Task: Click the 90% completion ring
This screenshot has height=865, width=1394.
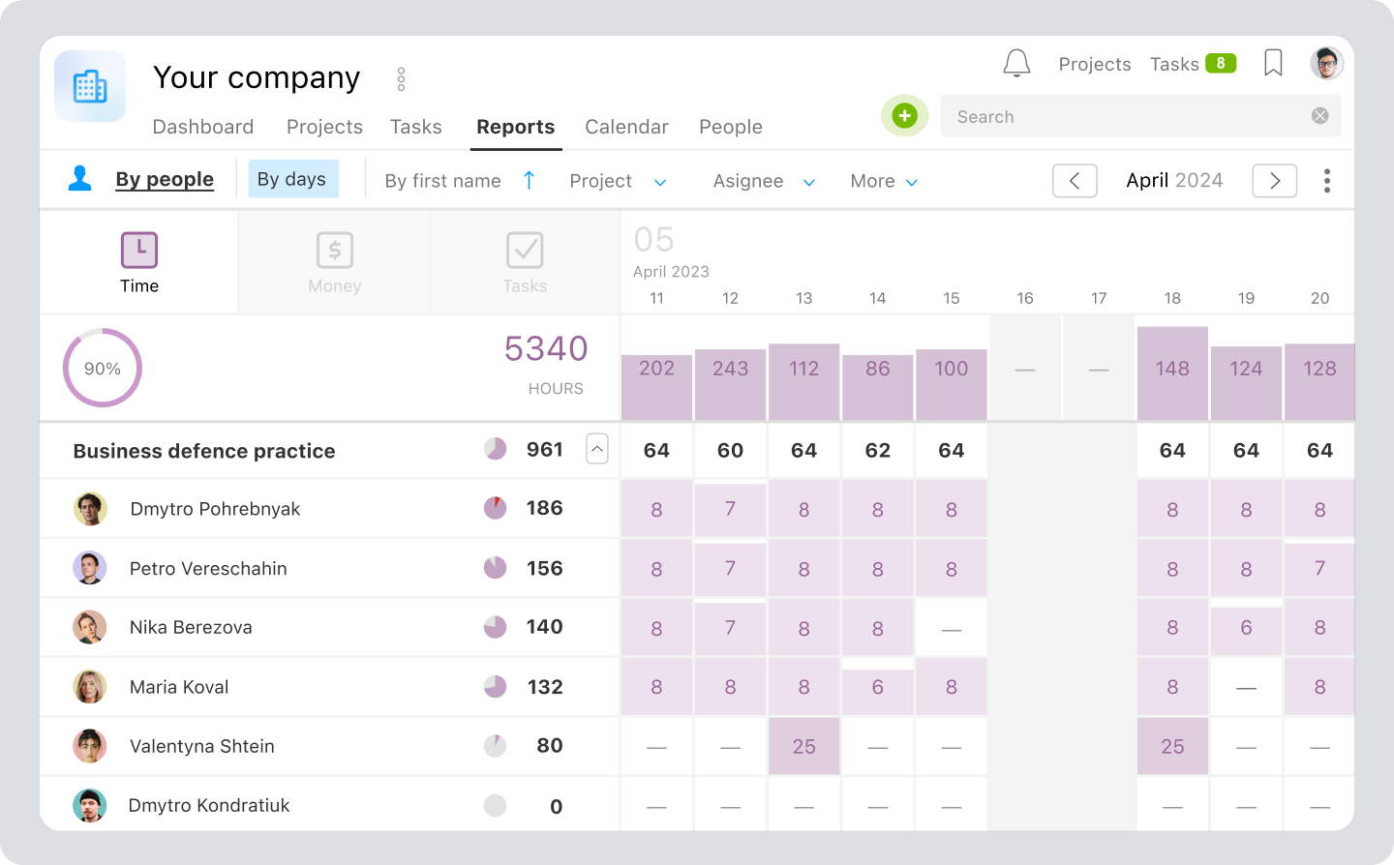Action: pyautogui.click(x=102, y=368)
